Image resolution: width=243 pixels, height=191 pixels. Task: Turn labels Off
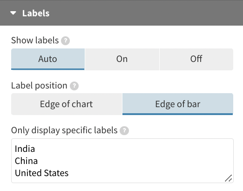[196, 59]
